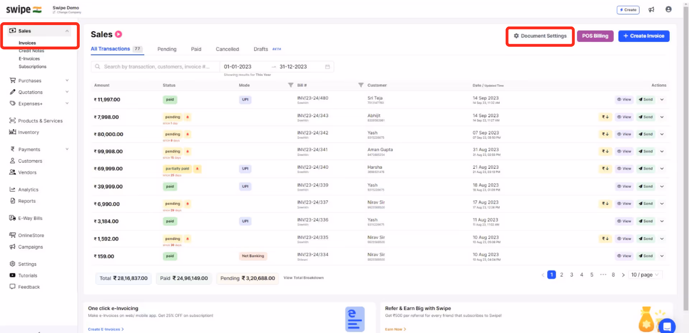
Task: Open Subscriptions under Sales
Action: point(33,67)
